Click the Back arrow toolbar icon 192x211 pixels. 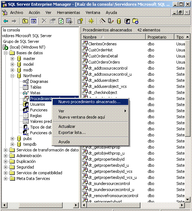[x=6, y=21]
